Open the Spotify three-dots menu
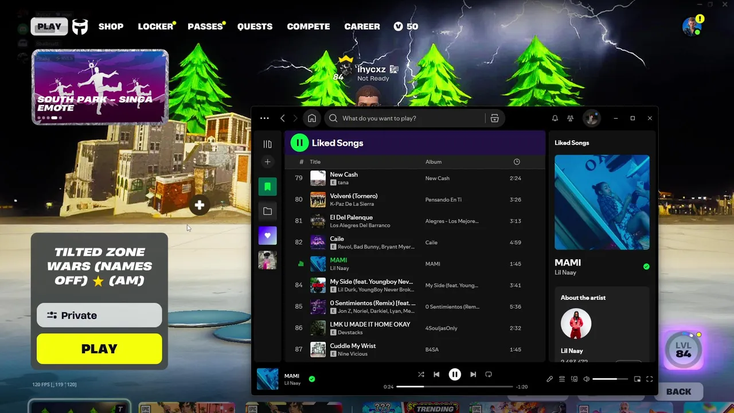The width and height of the screenshot is (734, 413). pos(264,118)
